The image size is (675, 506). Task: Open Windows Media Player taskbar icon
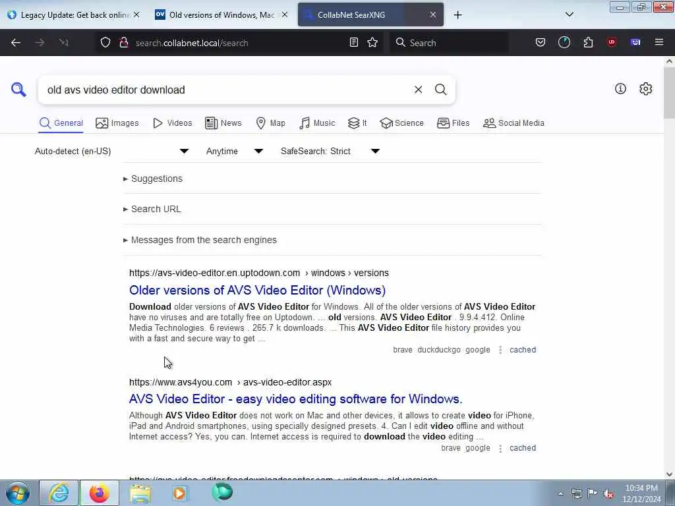(180, 493)
